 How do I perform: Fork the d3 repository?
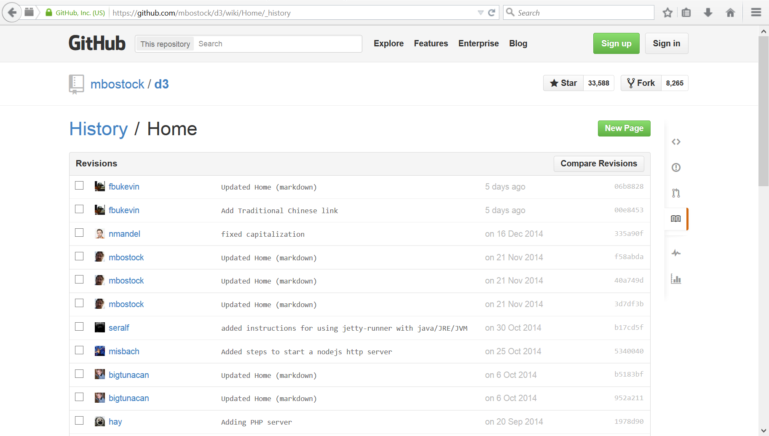(641, 83)
